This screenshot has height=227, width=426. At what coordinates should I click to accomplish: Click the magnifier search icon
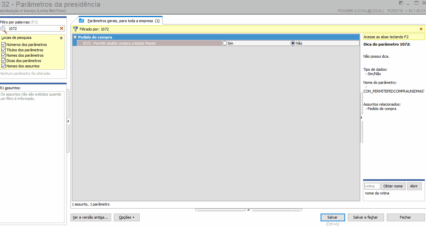pos(3,29)
